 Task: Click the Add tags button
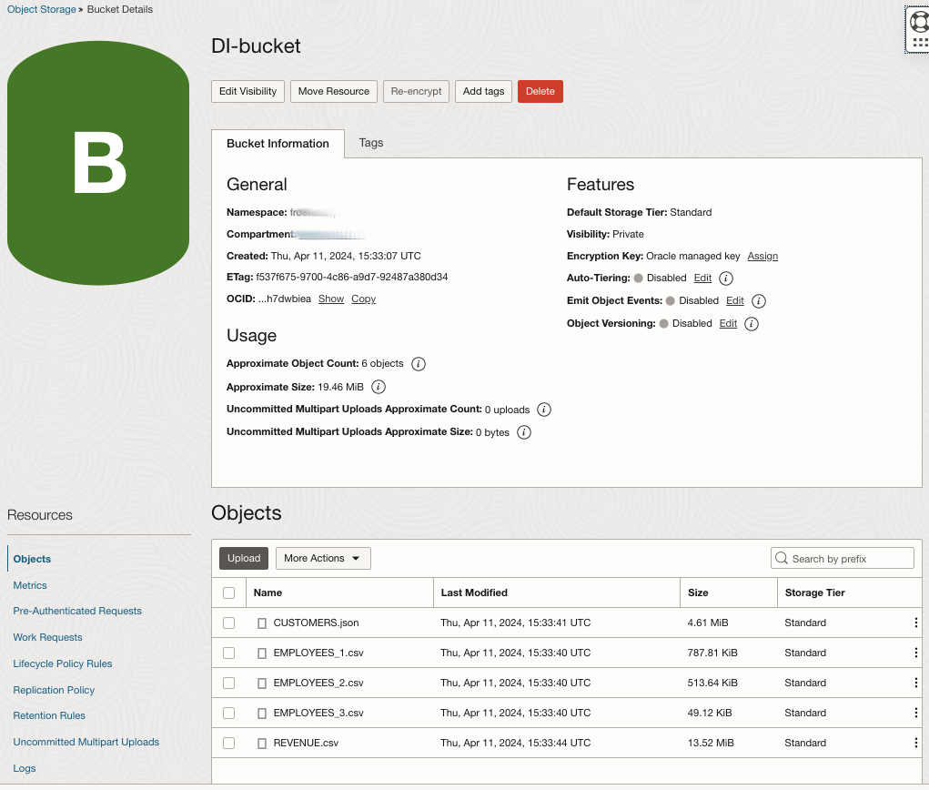(483, 91)
